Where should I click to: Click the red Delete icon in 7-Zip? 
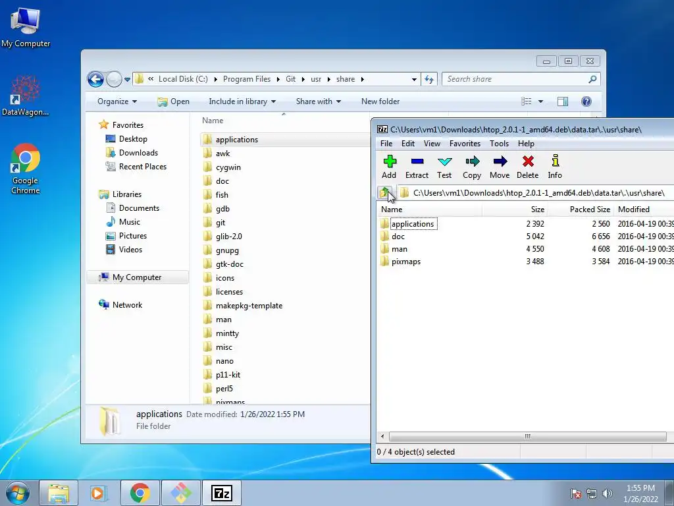coord(527,167)
